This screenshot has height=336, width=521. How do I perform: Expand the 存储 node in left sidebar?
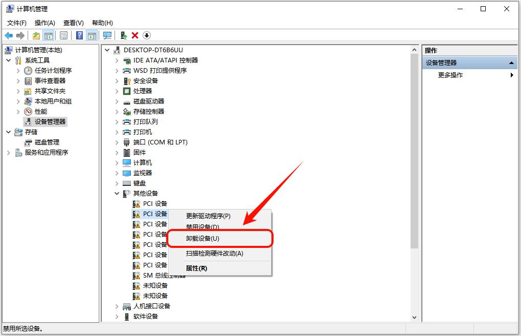[x=8, y=132]
